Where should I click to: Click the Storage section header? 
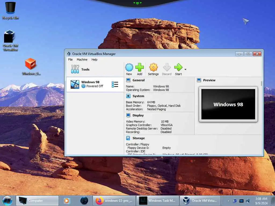(x=139, y=138)
